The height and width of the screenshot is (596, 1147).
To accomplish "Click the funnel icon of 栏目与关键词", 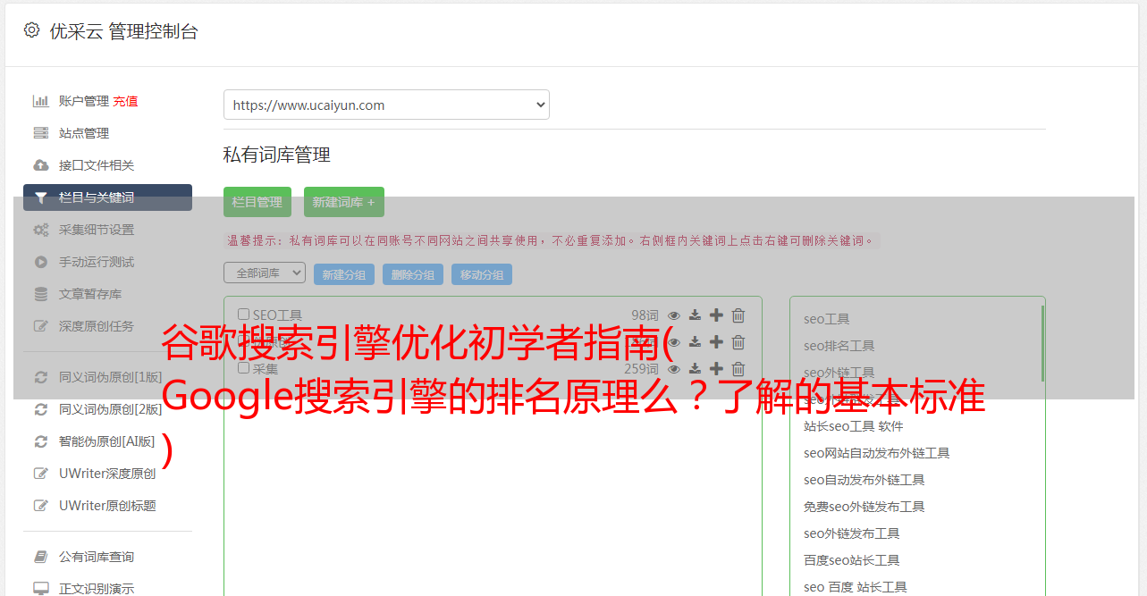I will click(x=41, y=197).
